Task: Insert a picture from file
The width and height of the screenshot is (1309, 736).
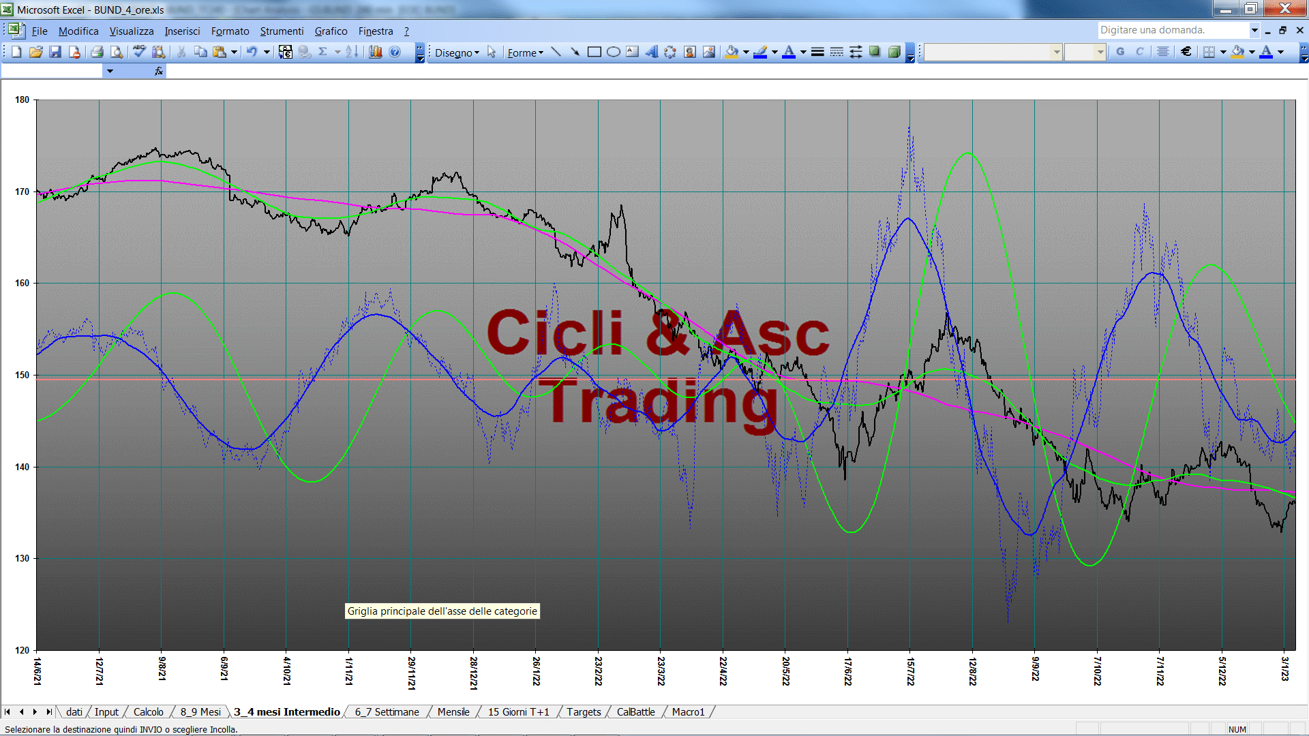Action: pos(709,52)
